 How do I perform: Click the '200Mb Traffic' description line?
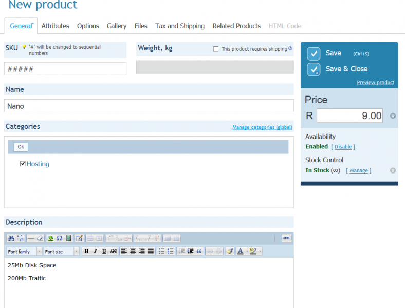tap(27, 278)
